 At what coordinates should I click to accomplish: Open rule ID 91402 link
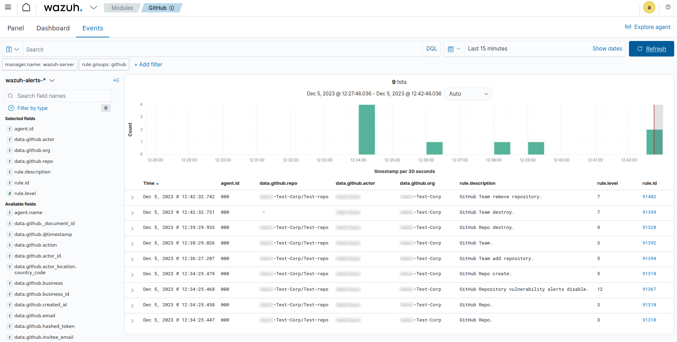point(649,197)
